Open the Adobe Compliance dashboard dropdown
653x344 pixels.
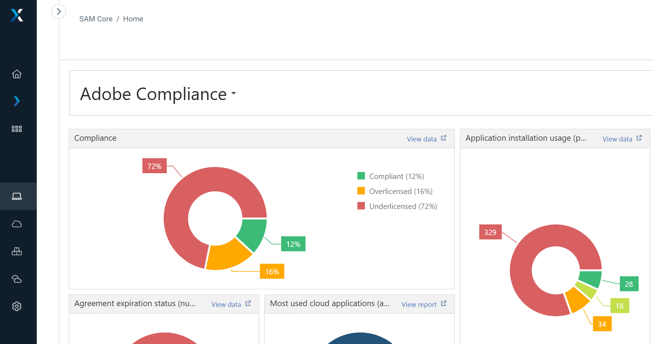tap(158, 94)
